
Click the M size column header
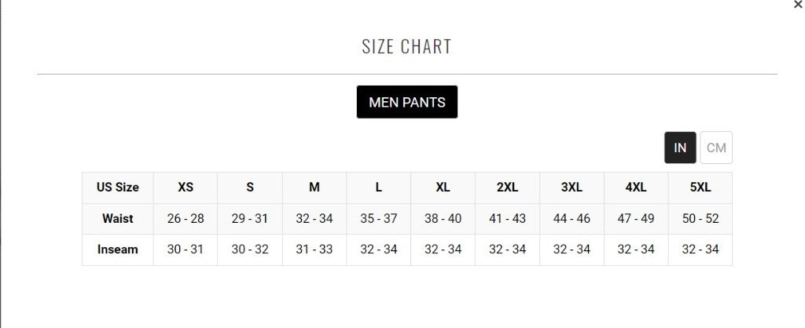(314, 188)
